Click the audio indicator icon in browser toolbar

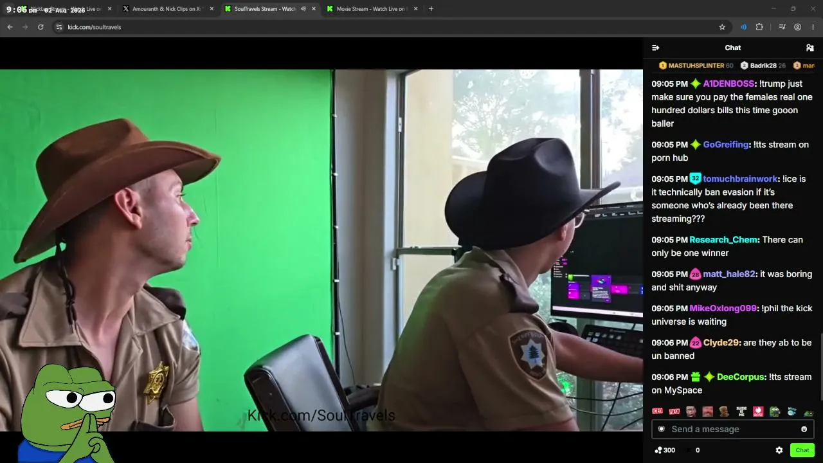[x=743, y=27]
